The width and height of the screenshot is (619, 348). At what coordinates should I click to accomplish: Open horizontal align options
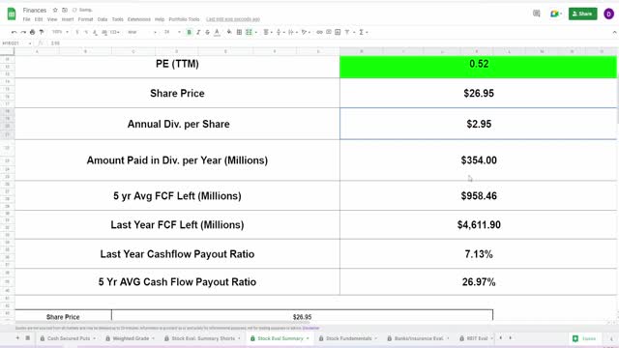pyautogui.click(x=267, y=32)
